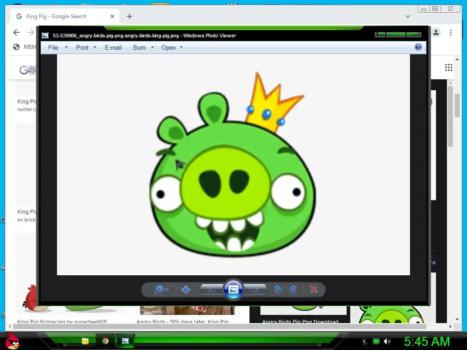Expand the Print dropdown arrow
467x350 pixels.
click(95, 47)
